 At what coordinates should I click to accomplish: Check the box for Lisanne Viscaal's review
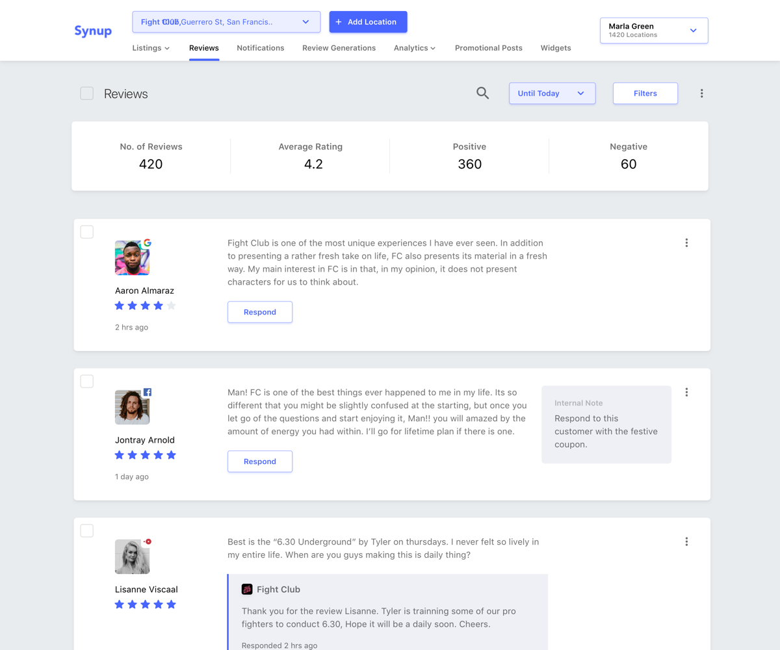pos(86,531)
